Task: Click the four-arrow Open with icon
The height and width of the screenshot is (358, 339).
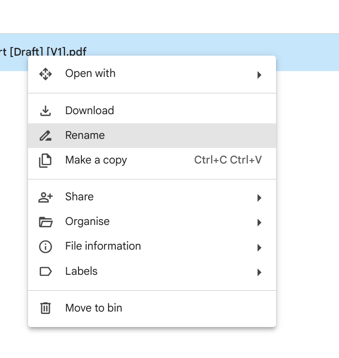Action: 45,74
